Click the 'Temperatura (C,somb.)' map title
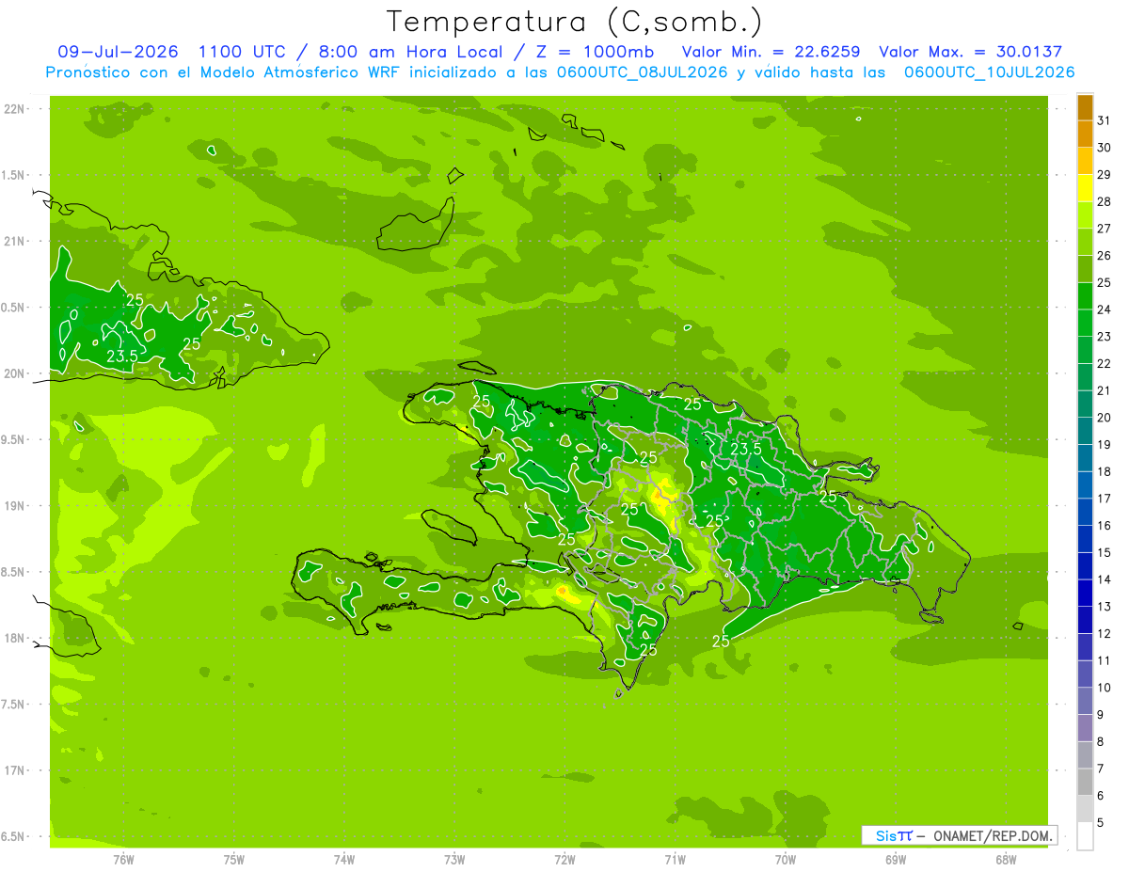 click(x=574, y=23)
